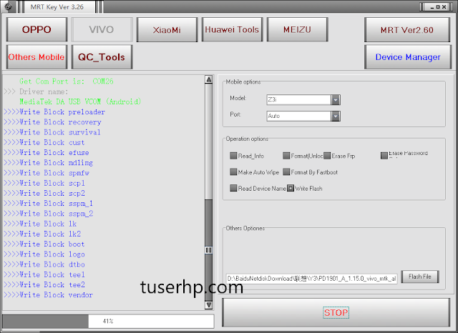Click log line 'Write Block sspm_2'
The height and width of the screenshot is (333, 458).
coord(48,214)
